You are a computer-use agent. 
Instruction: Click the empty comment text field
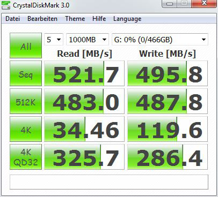point(109,182)
